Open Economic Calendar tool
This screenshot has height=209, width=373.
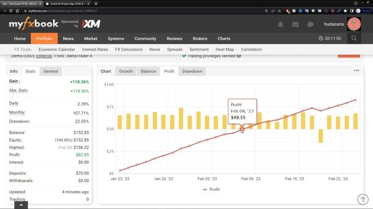(57, 49)
